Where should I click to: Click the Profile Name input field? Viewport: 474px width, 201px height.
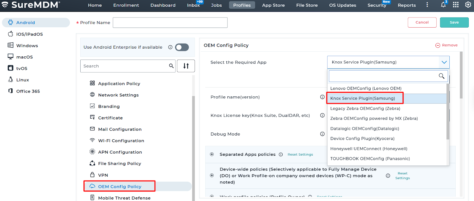tap(170, 23)
